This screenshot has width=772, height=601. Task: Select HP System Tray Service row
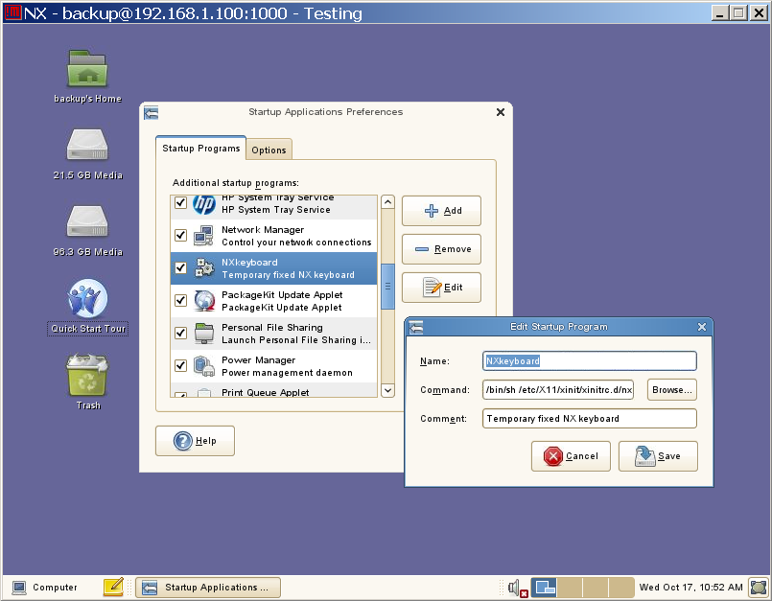tap(273, 207)
